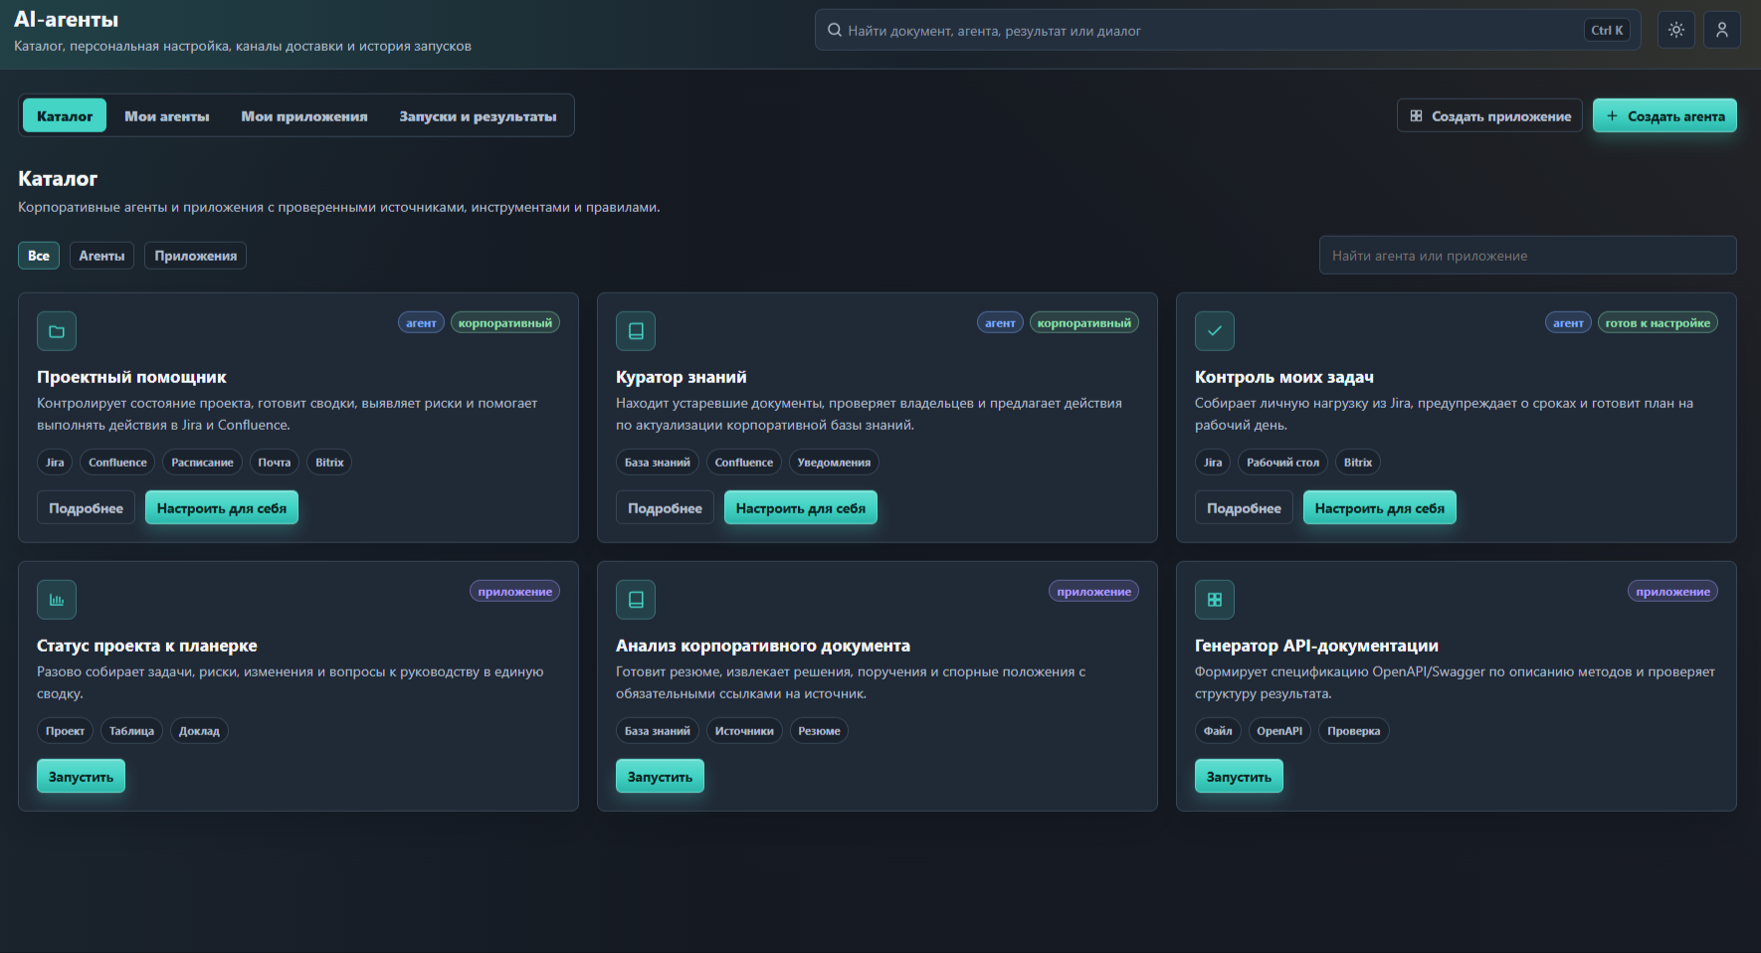This screenshot has width=1761, height=953.
Task: Click the агент badge on Проектный помощник
Action: [421, 322]
